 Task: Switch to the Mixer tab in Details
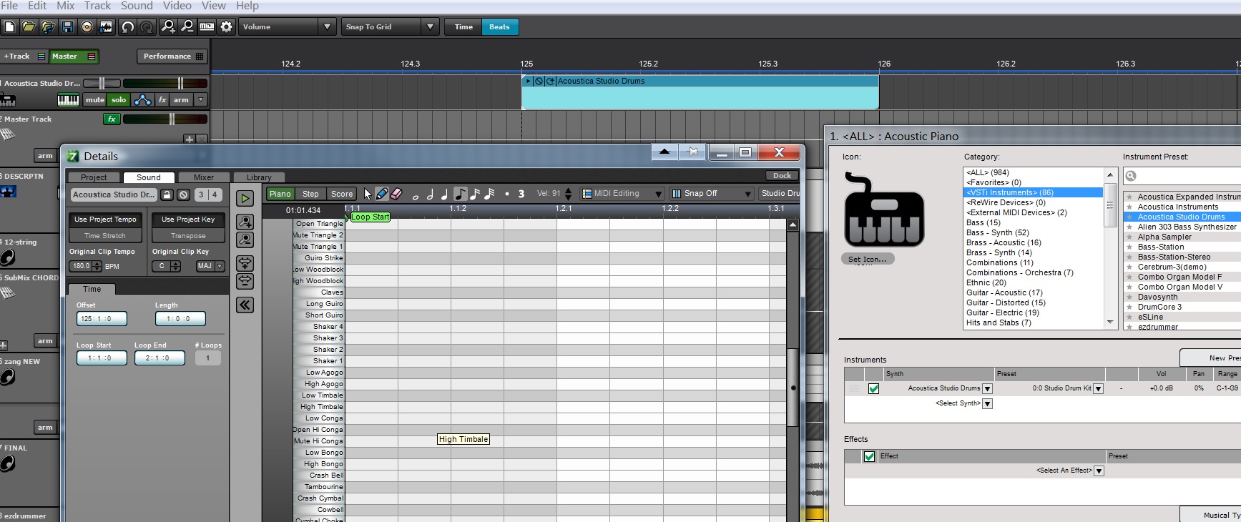[x=204, y=177]
